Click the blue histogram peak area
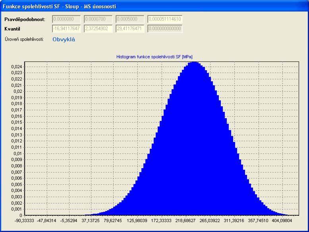 coord(194,138)
